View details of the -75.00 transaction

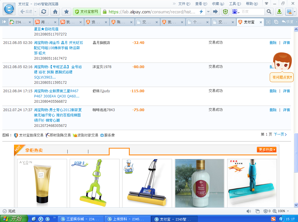click(x=286, y=110)
